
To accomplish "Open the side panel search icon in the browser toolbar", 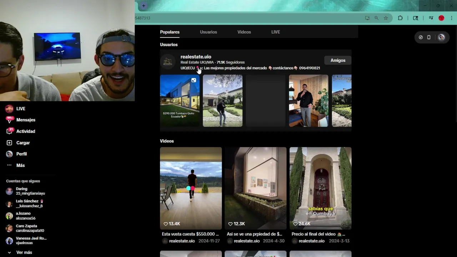I will (x=416, y=18).
